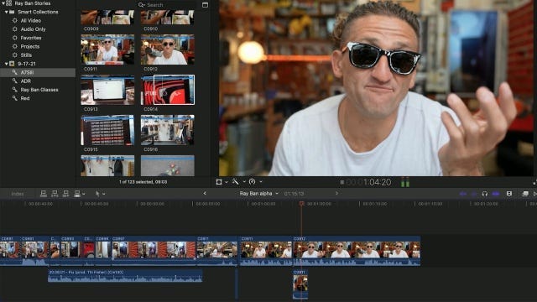Viewport: 537px width, 302px height.
Task: Toggle solo headphones icon in timeline
Action: 485,194
